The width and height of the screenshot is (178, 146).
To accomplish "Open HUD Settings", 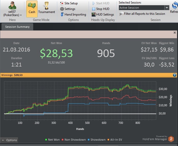I will coord(103,15).
